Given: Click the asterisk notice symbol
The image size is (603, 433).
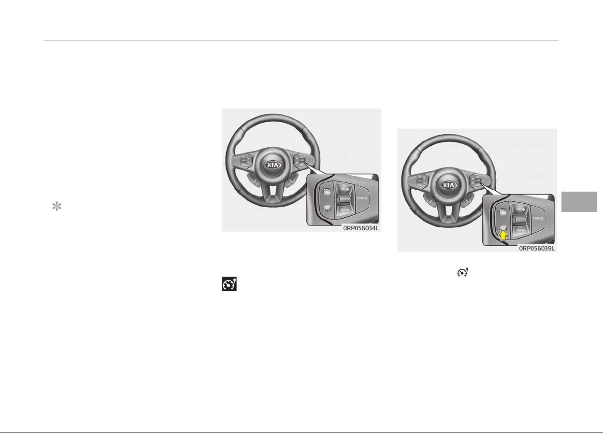Looking at the screenshot, I should tap(57, 207).
